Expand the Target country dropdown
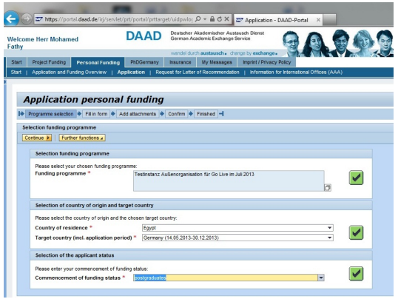This screenshot has width=398, height=299. (x=329, y=238)
